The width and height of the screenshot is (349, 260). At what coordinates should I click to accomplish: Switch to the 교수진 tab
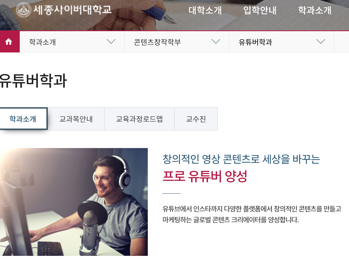coord(196,119)
